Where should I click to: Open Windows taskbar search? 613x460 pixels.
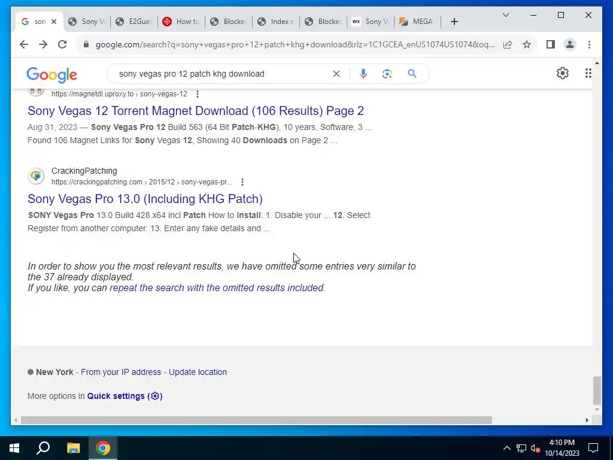tap(43, 448)
